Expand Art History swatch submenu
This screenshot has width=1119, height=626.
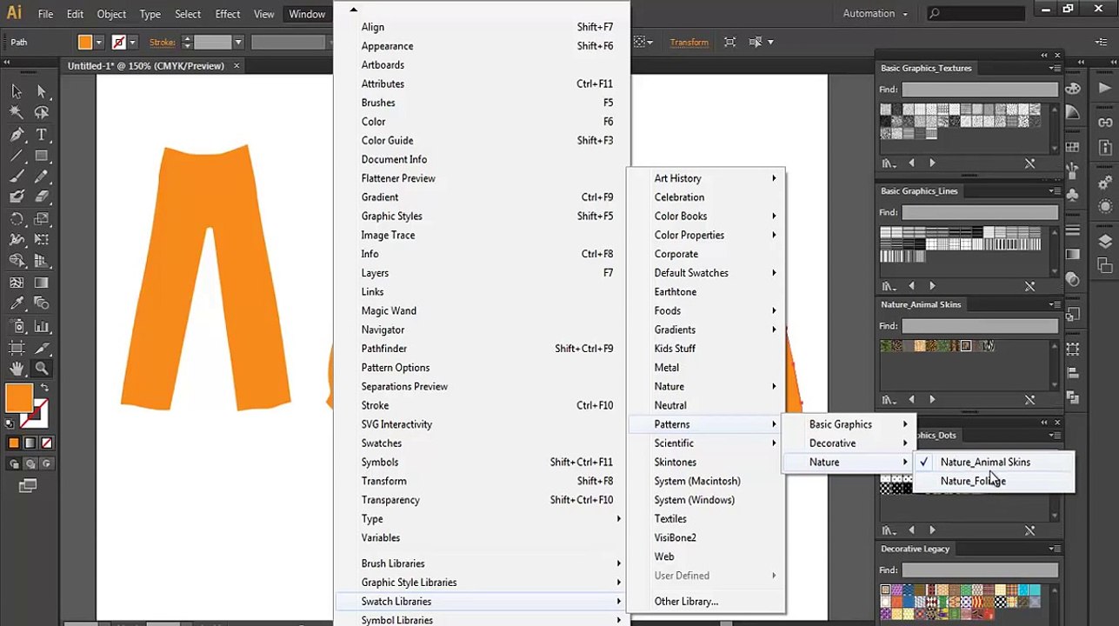click(x=707, y=178)
